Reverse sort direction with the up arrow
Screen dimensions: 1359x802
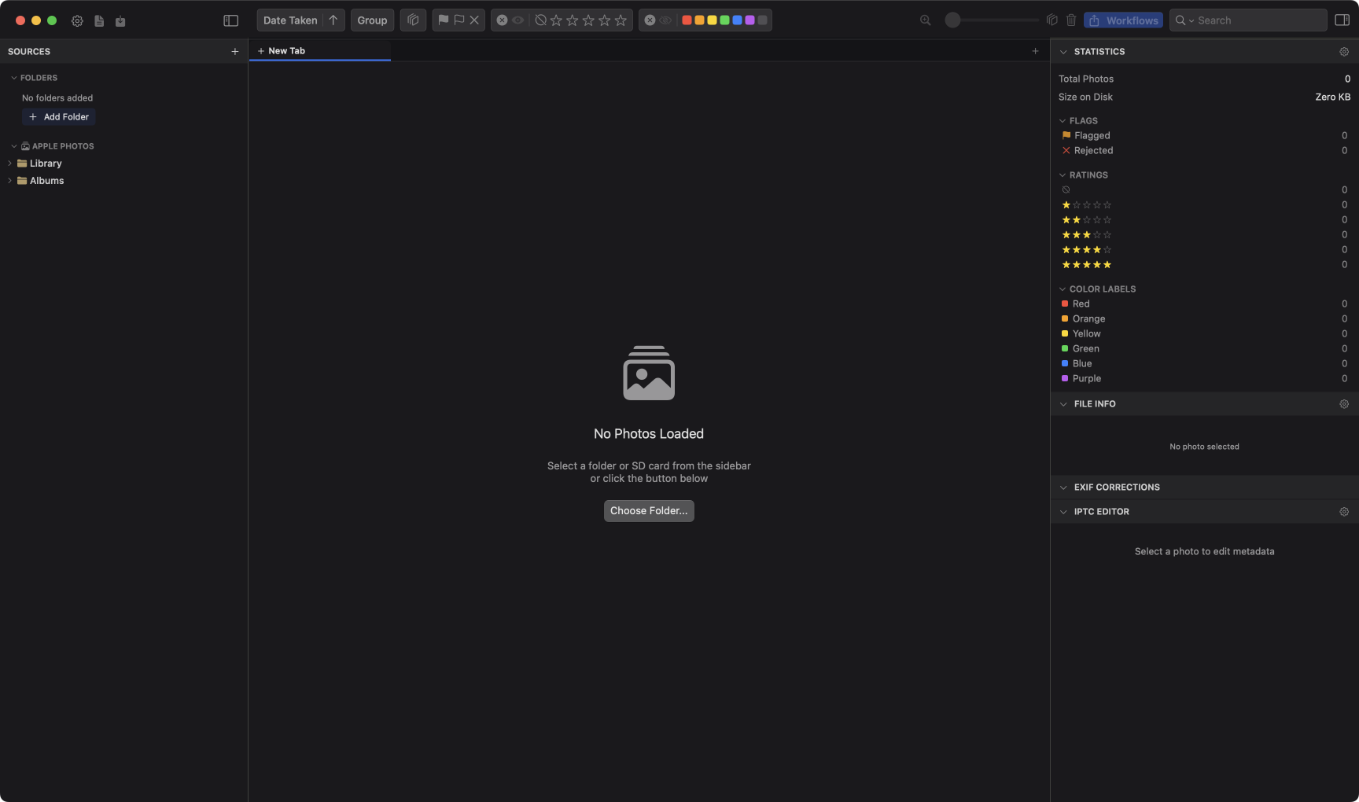(333, 20)
